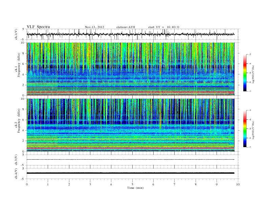Image resolution: width=268 pixels, height=207 pixels.
Task: Click the ch.1 color scale bar
Action: 245,73
